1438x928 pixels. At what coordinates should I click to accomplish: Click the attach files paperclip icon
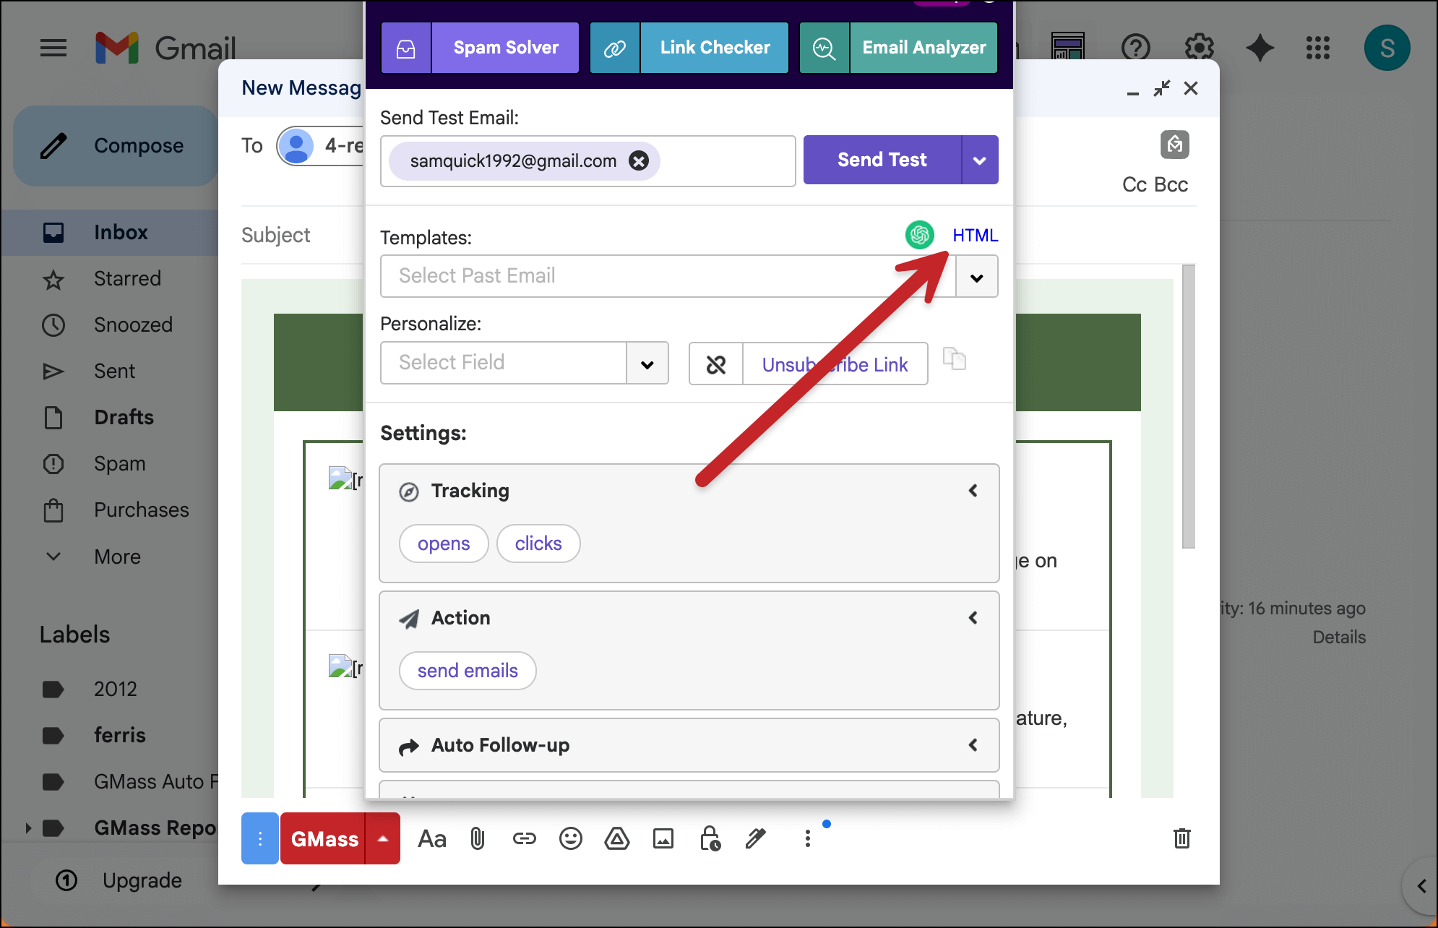tap(478, 838)
